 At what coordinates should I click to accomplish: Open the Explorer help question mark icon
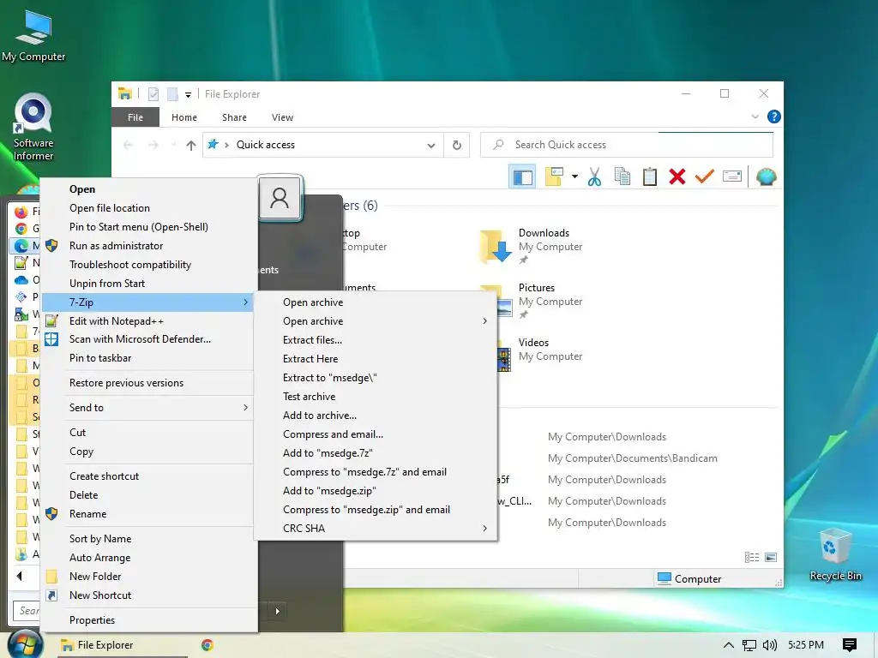coord(774,117)
